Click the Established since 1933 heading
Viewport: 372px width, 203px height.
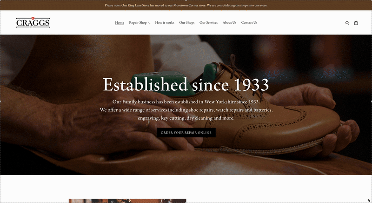point(186,85)
